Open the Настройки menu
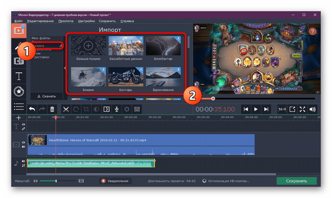332x198 pixels. click(x=86, y=21)
